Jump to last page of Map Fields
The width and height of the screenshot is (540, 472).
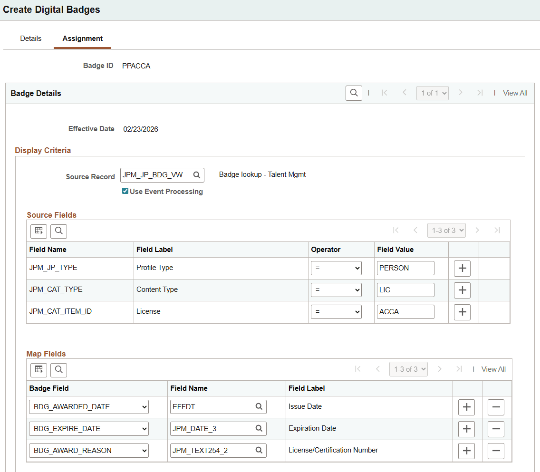pyautogui.click(x=459, y=369)
